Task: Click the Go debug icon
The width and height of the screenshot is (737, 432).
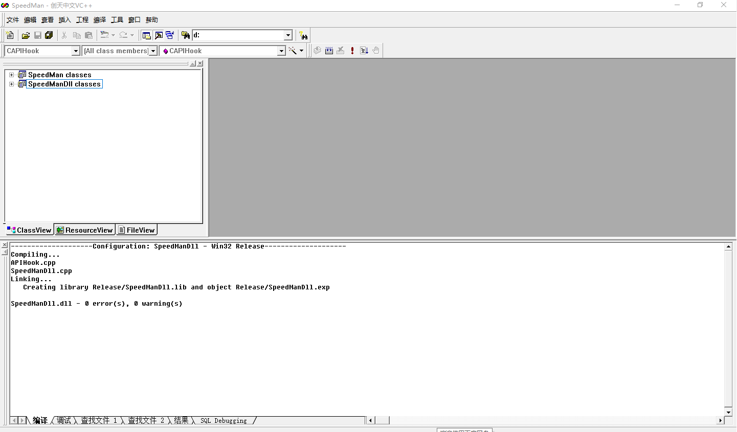Action: pos(364,51)
